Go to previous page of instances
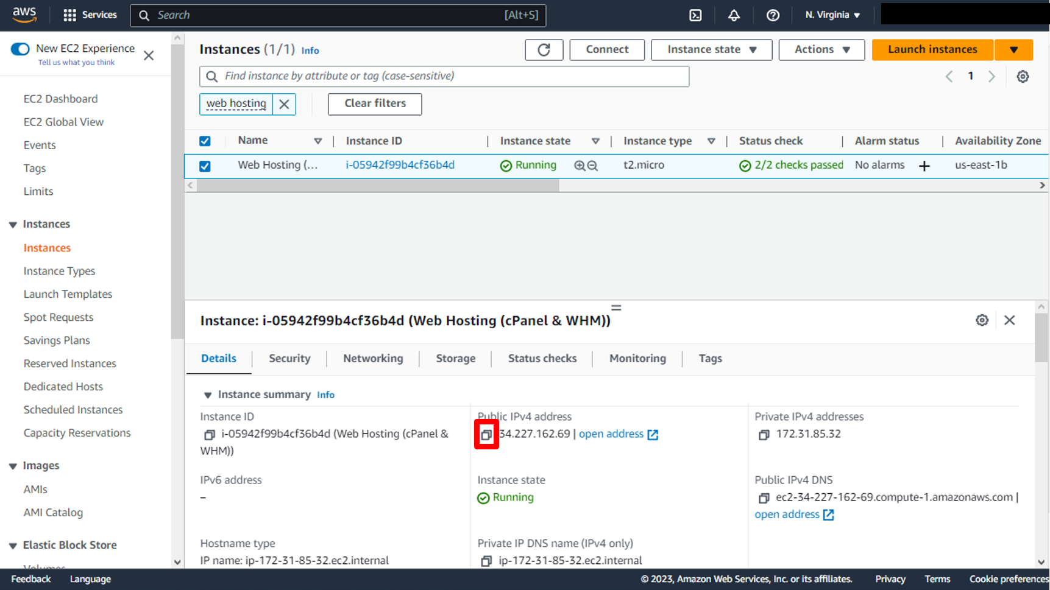 (x=949, y=76)
